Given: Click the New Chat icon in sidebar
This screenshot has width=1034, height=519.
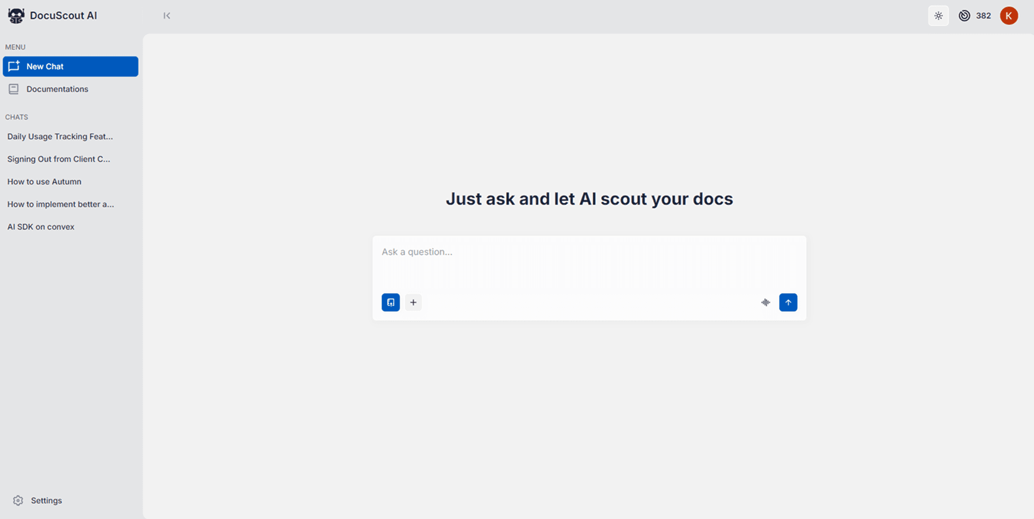Looking at the screenshot, I should tap(14, 66).
